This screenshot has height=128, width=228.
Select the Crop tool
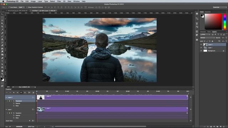click(2, 27)
